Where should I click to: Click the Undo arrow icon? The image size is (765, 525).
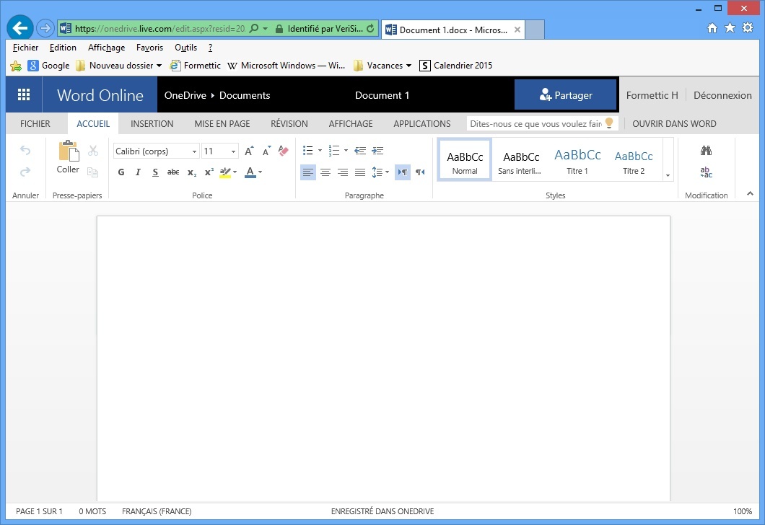pyautogui.click(x=25, y=151)
